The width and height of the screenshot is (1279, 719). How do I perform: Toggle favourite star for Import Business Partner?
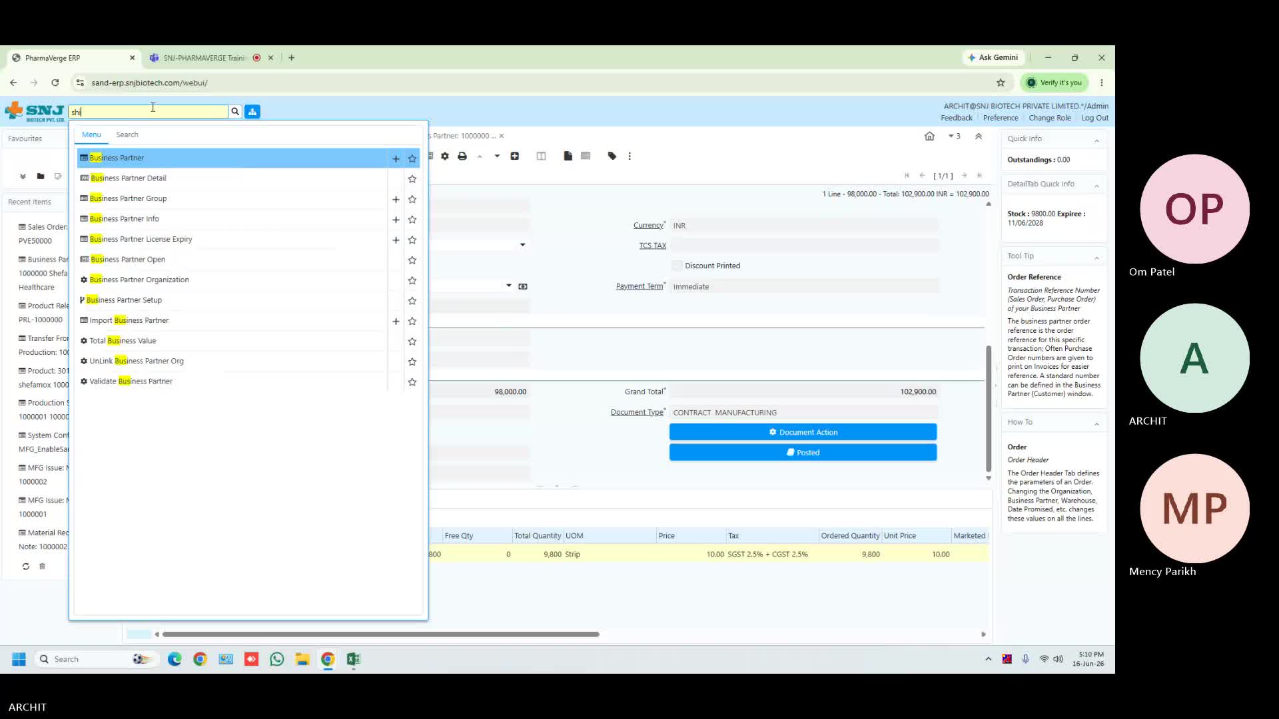pyautogui.click(x=412, y=321)
